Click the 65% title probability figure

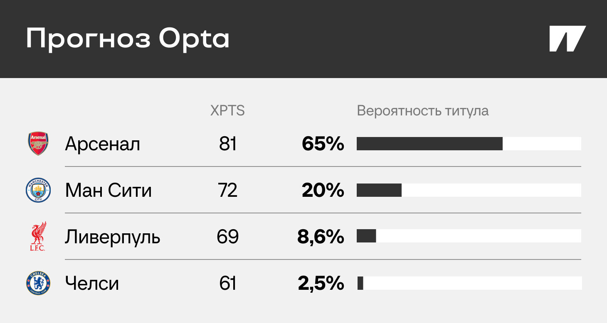323,144
